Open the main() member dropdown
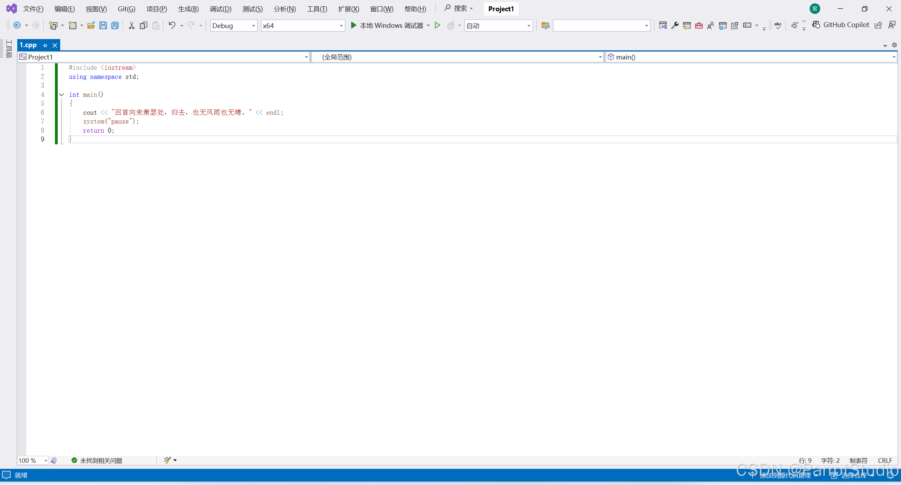 (x=751, y=57)
